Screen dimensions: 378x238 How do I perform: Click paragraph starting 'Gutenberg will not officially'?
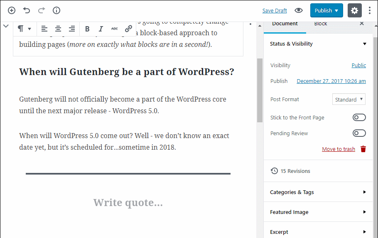point(123,105)
